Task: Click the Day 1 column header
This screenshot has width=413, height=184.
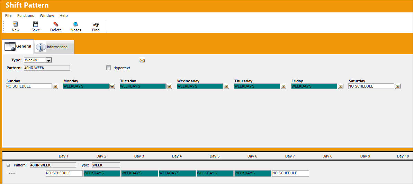Action: 64,156
